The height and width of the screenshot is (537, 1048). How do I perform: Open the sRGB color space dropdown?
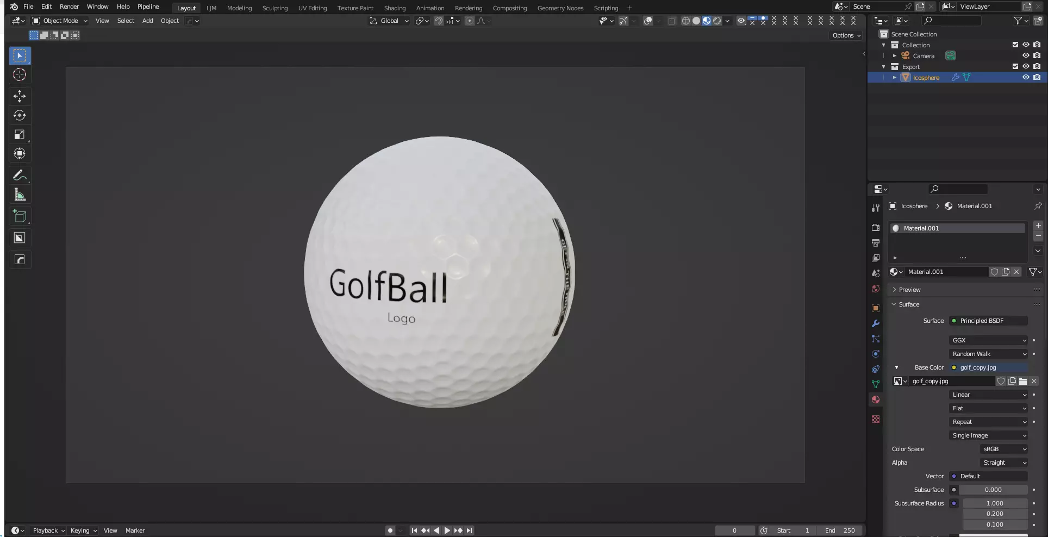coord(1004,449)
